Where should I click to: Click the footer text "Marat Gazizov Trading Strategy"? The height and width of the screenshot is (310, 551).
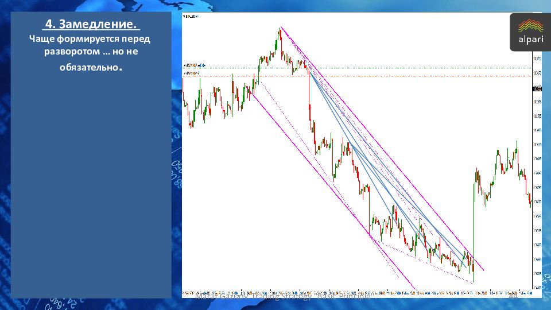point(281,296)
